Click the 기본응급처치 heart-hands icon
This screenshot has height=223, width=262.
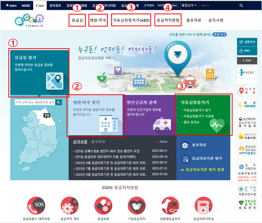tap(136, 206)
